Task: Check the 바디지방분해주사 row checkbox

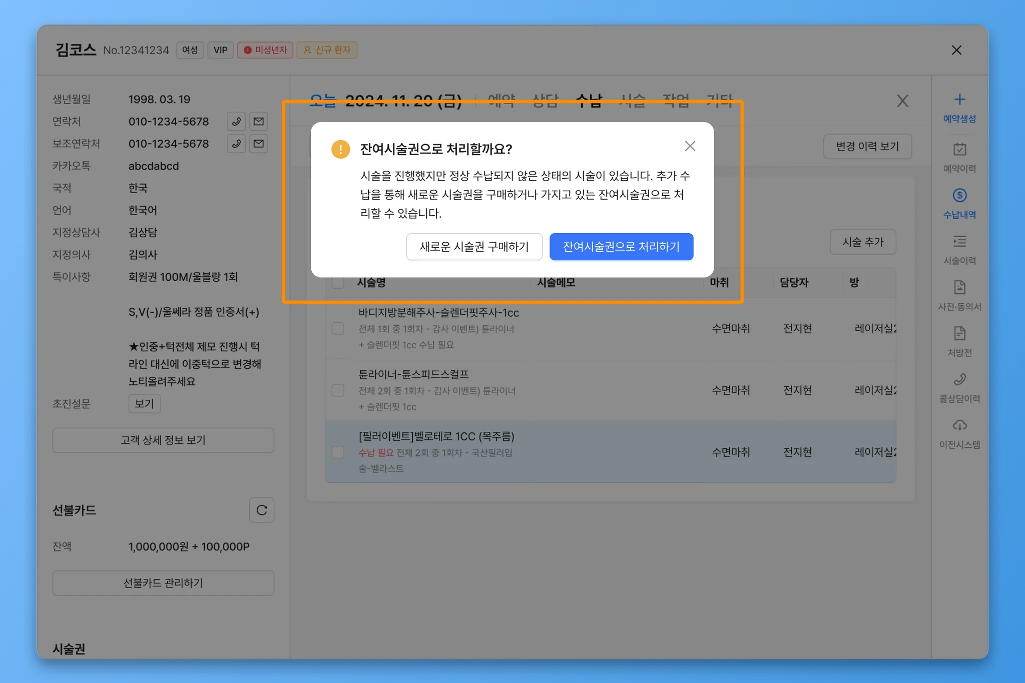Action: (x=338, y=329)
